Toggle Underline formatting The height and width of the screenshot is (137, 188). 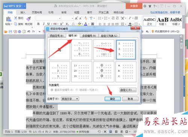[49, 24]
